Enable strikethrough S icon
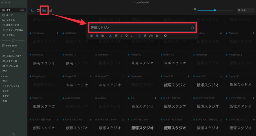Viewport: 256px width, 136px height. click(x=121, y=36)
